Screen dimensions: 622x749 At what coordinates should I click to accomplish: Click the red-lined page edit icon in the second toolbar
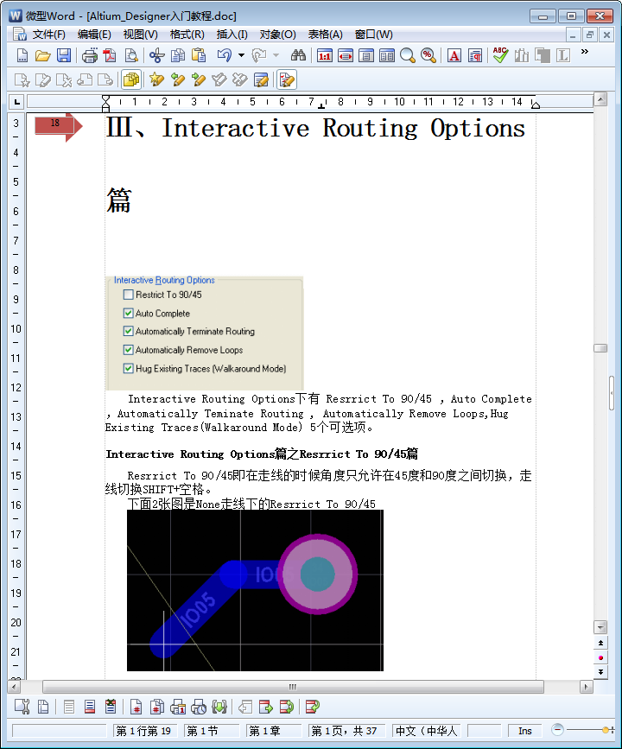coord(287,79)
